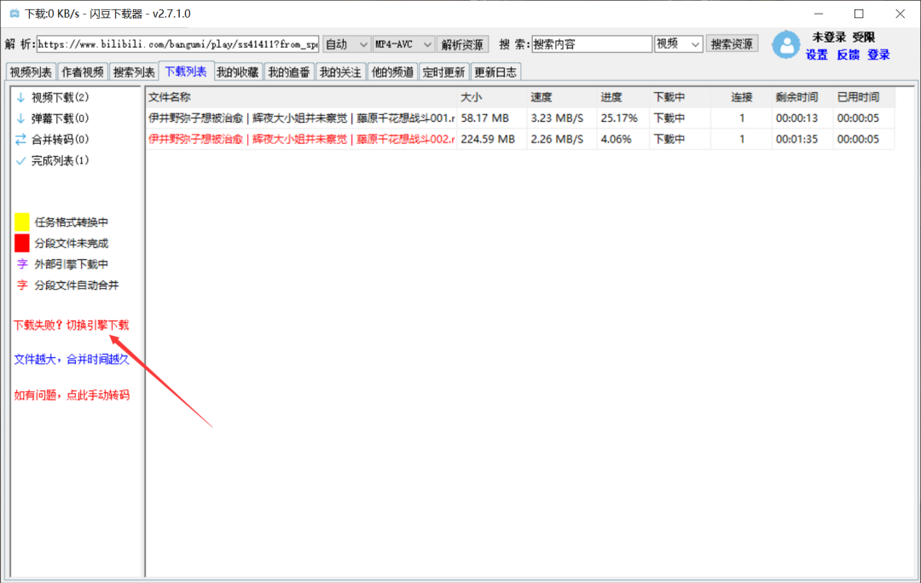Click the video download arrow icon
Screen dimensions: 921x583
tap(20, 97)
